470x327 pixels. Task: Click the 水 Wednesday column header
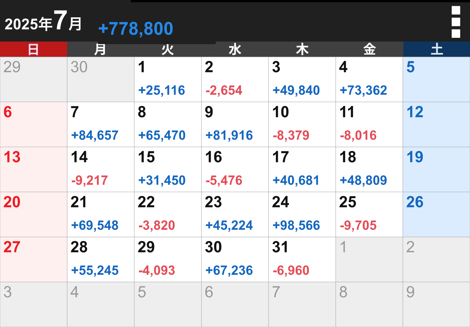tap(235, 49)
